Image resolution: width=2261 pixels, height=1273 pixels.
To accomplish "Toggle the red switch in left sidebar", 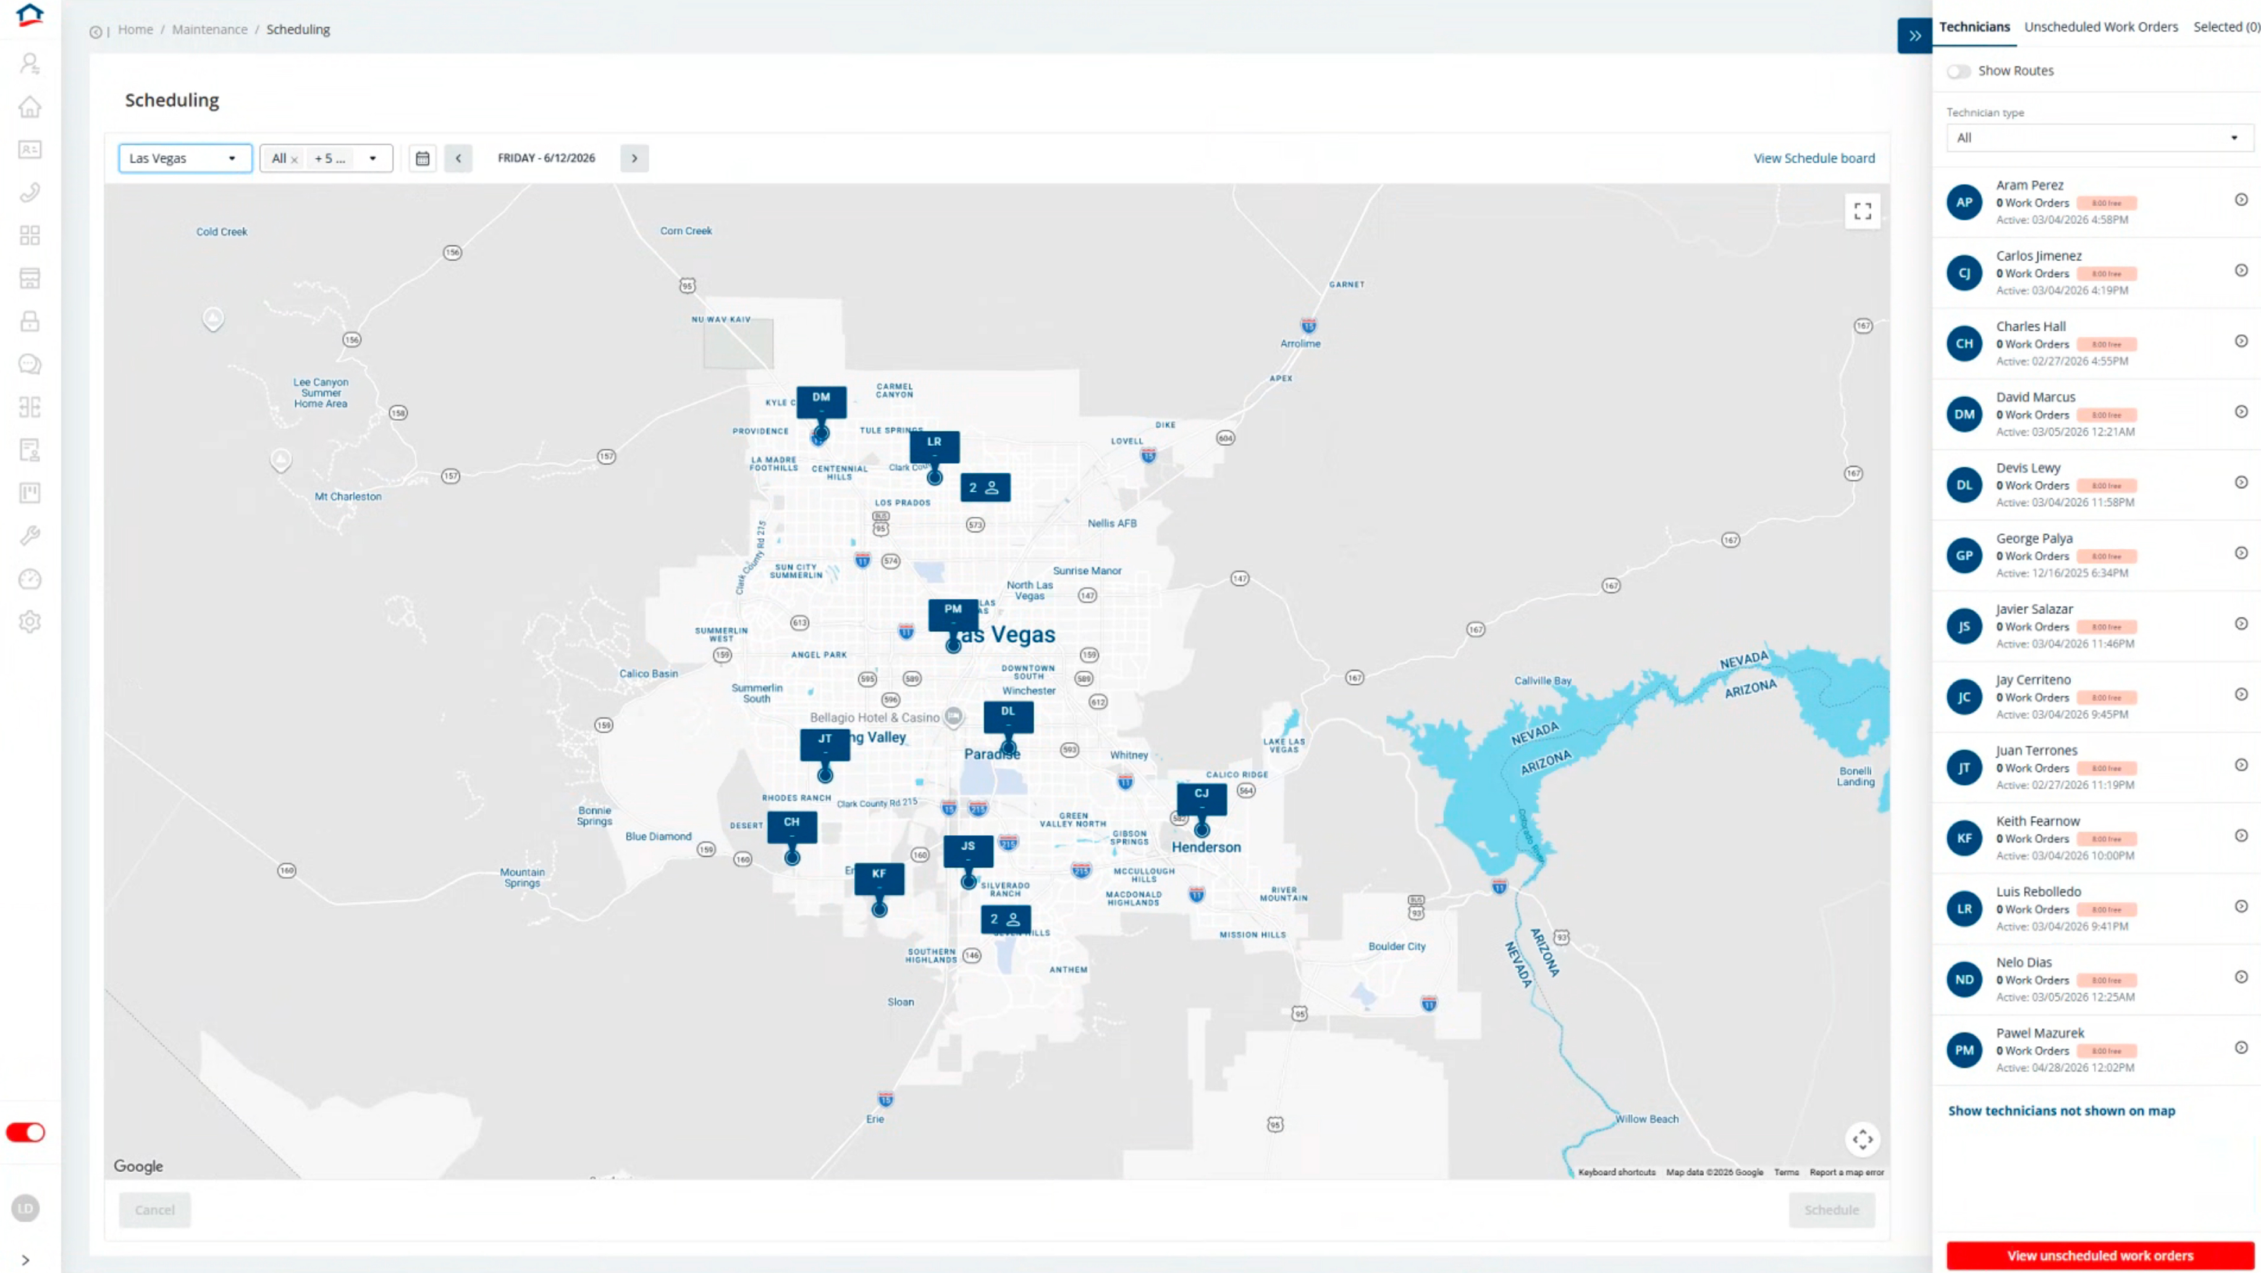I will tap(25, 1133).
